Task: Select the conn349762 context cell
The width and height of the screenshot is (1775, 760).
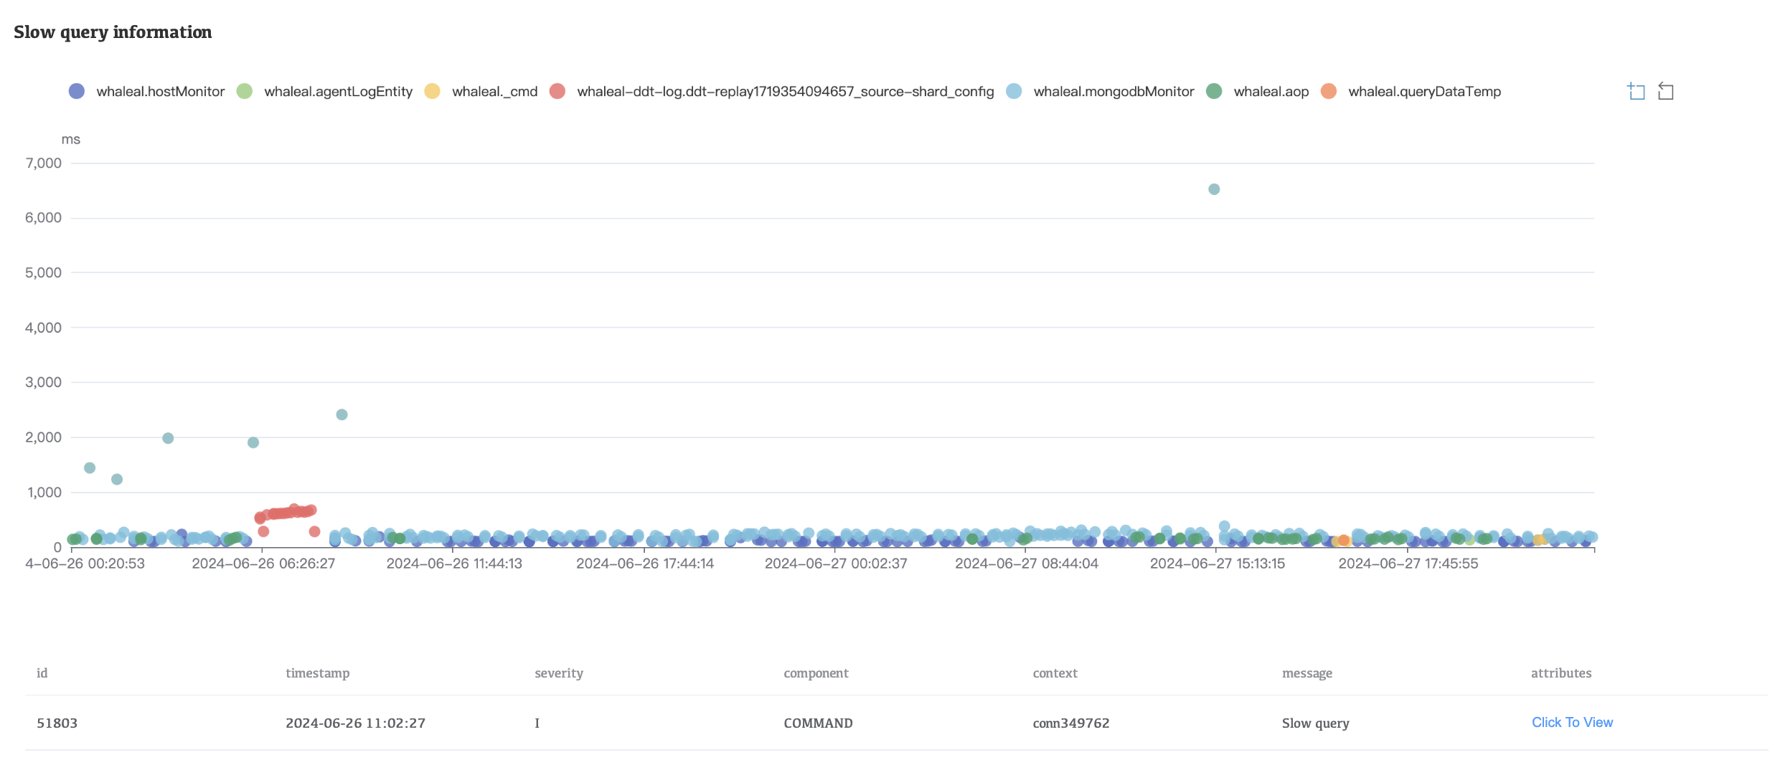Action: [1070, 723]
